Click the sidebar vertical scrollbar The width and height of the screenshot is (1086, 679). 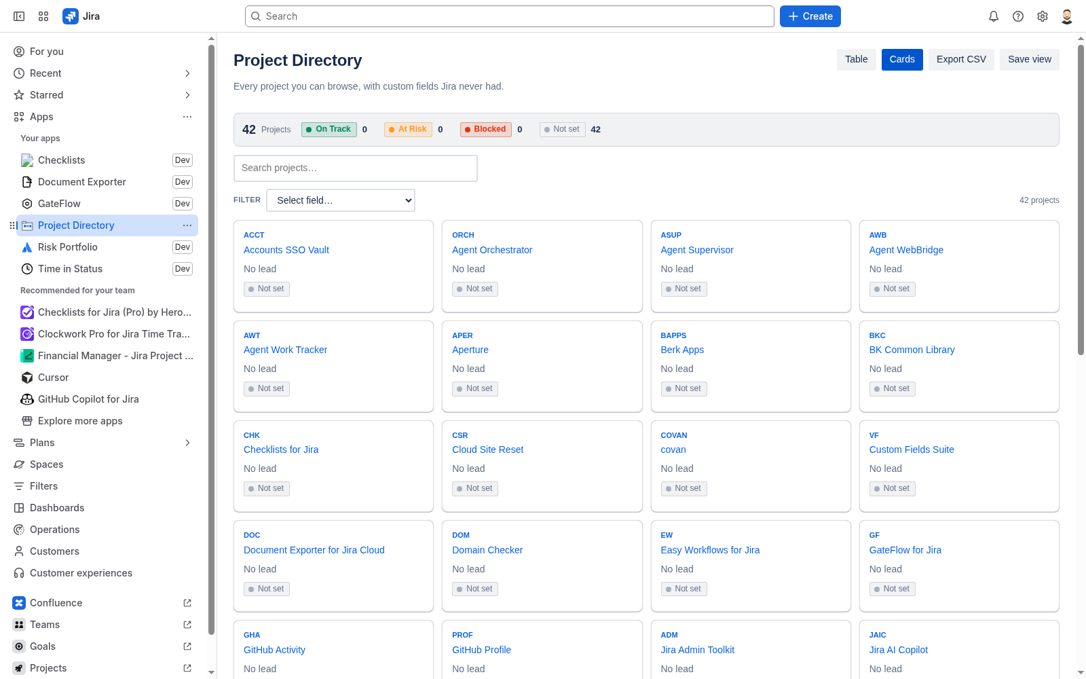211,339
